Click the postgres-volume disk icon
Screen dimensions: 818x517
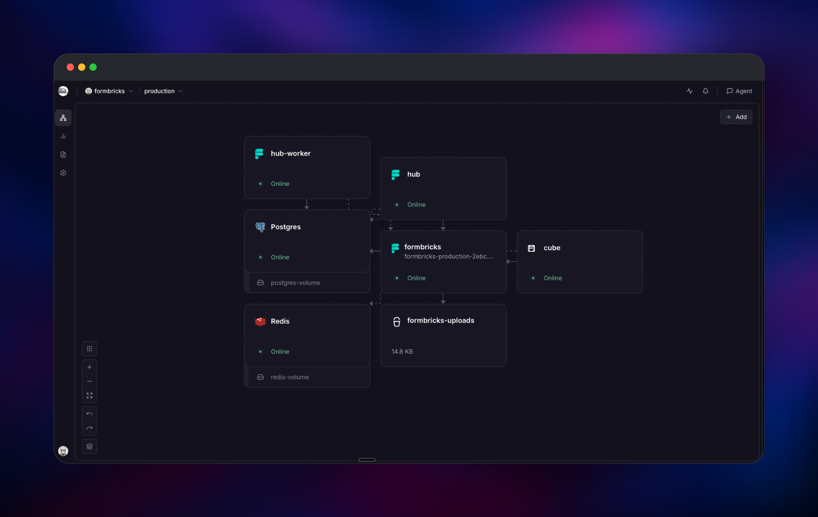(260, 283)
